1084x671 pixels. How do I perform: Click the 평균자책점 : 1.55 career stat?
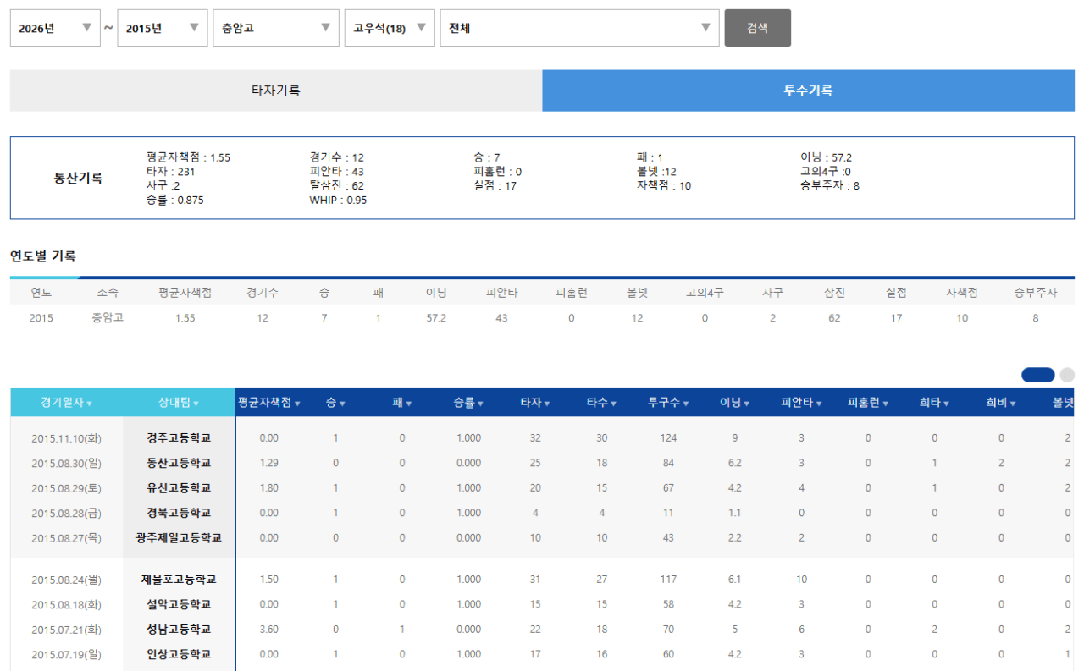[188, 157]
